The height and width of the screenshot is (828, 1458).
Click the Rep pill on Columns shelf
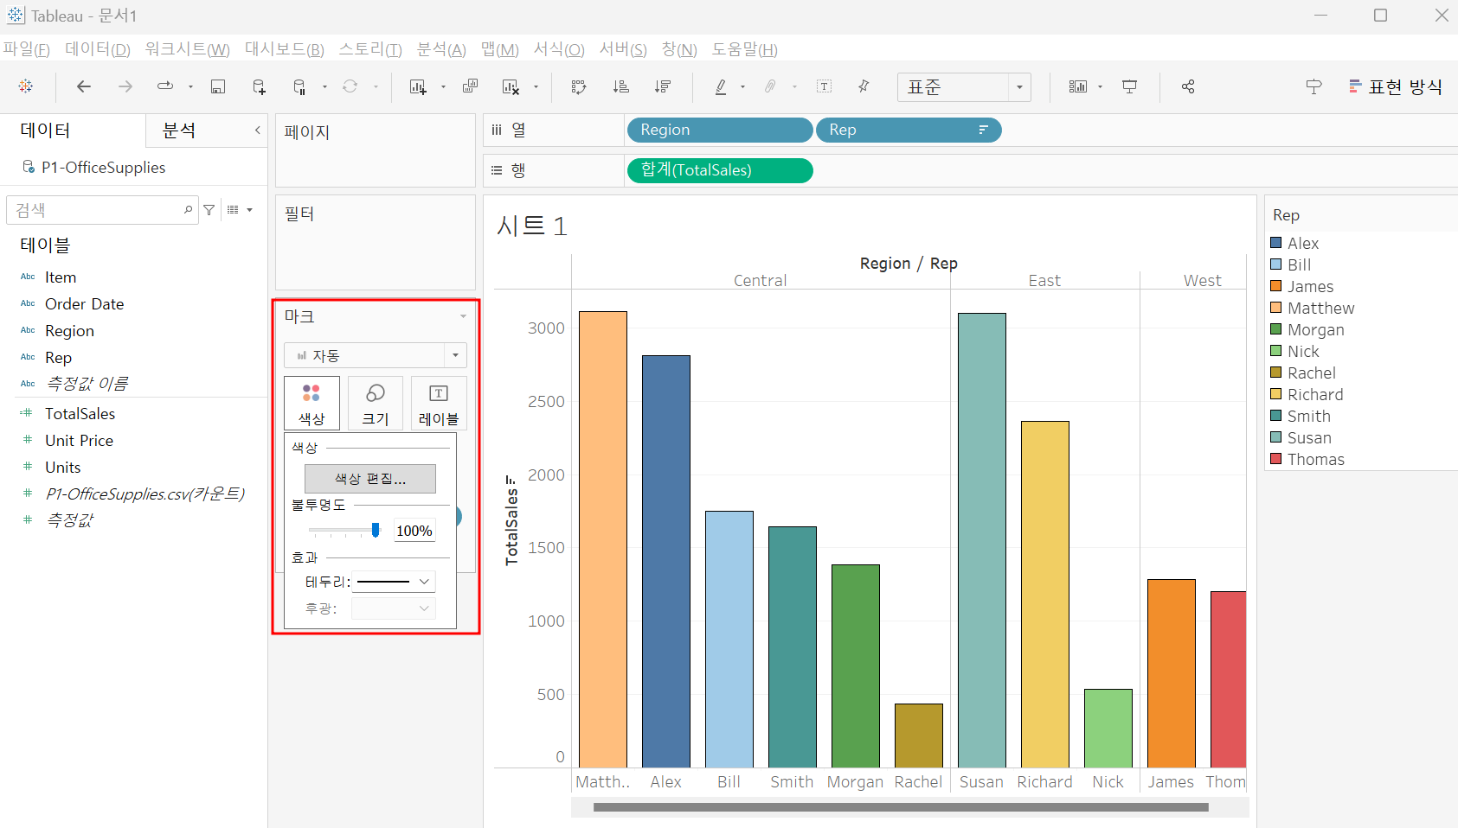(x=909, y=131)
